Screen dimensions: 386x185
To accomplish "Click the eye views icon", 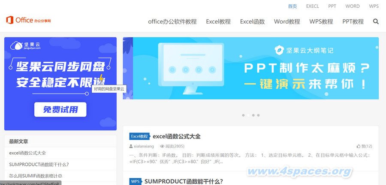I will (162, 146).
